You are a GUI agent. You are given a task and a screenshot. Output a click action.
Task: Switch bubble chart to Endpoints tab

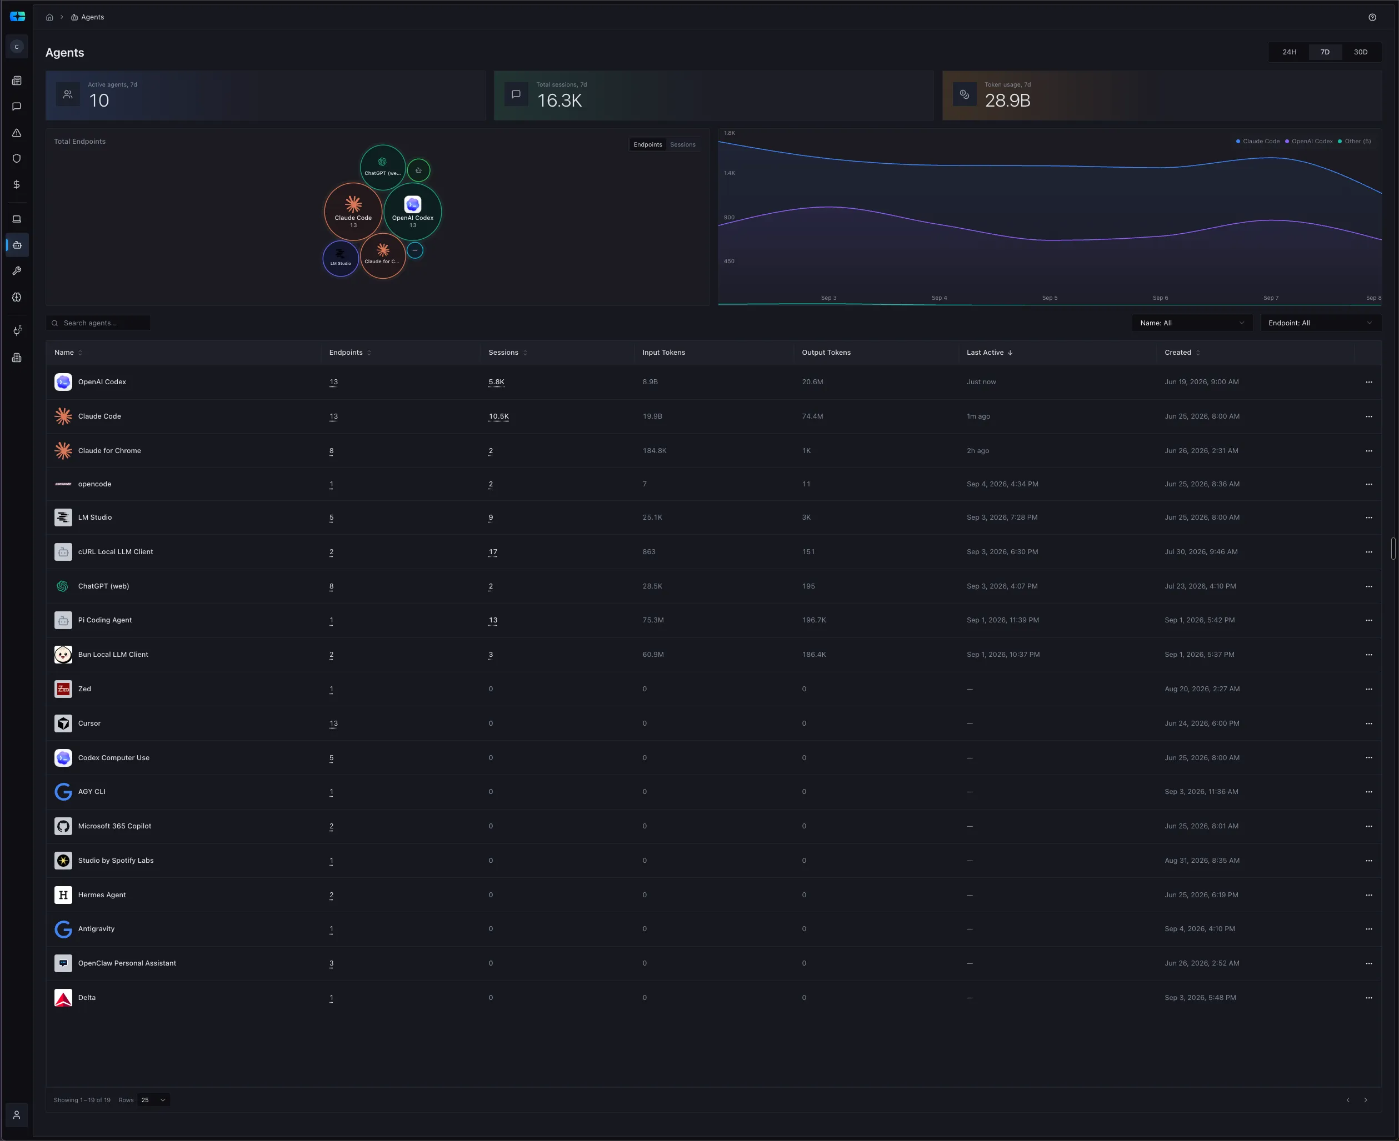[x=648, y=144]
